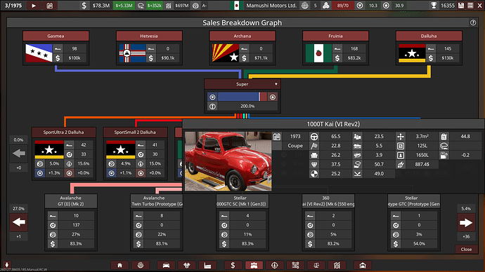Click the car sales icon beside +352k

[x=141, y=6]
